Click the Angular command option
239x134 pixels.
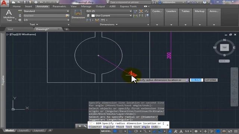[109, 127]
